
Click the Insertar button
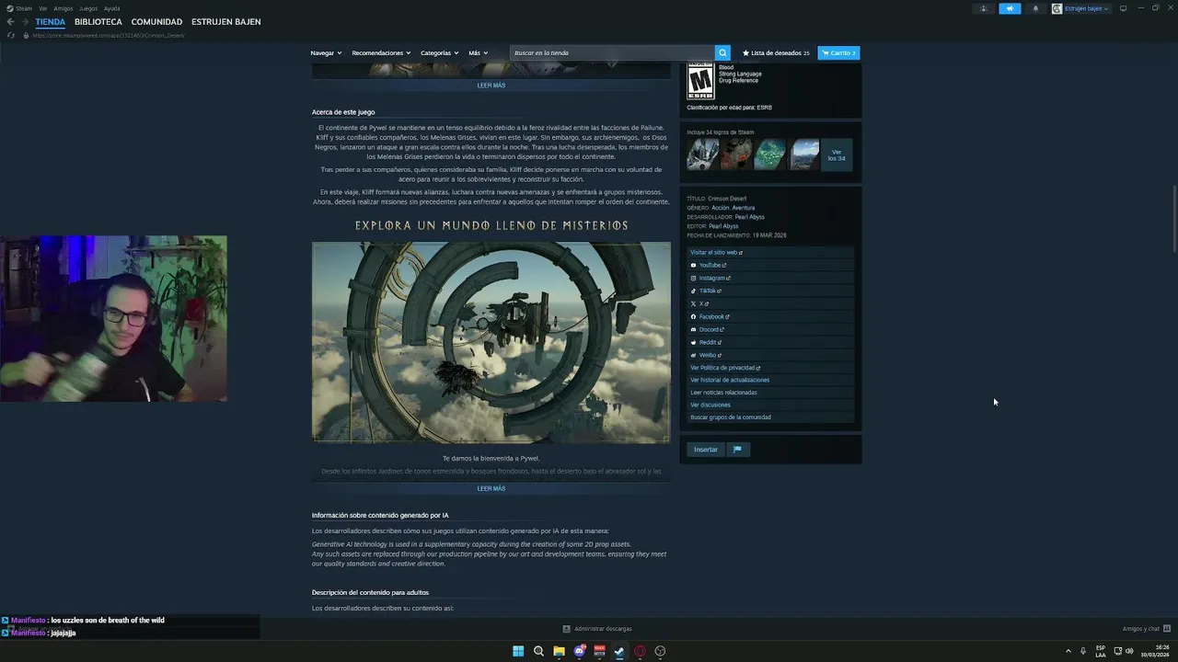[706, 450]
